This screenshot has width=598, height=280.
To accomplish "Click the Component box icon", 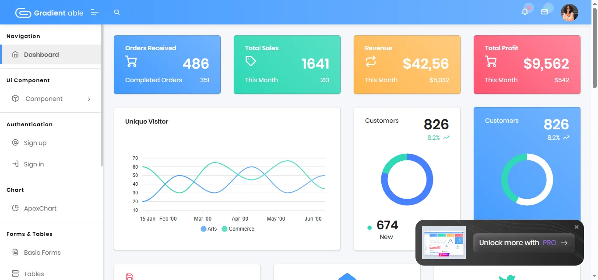I will [15, 99].
